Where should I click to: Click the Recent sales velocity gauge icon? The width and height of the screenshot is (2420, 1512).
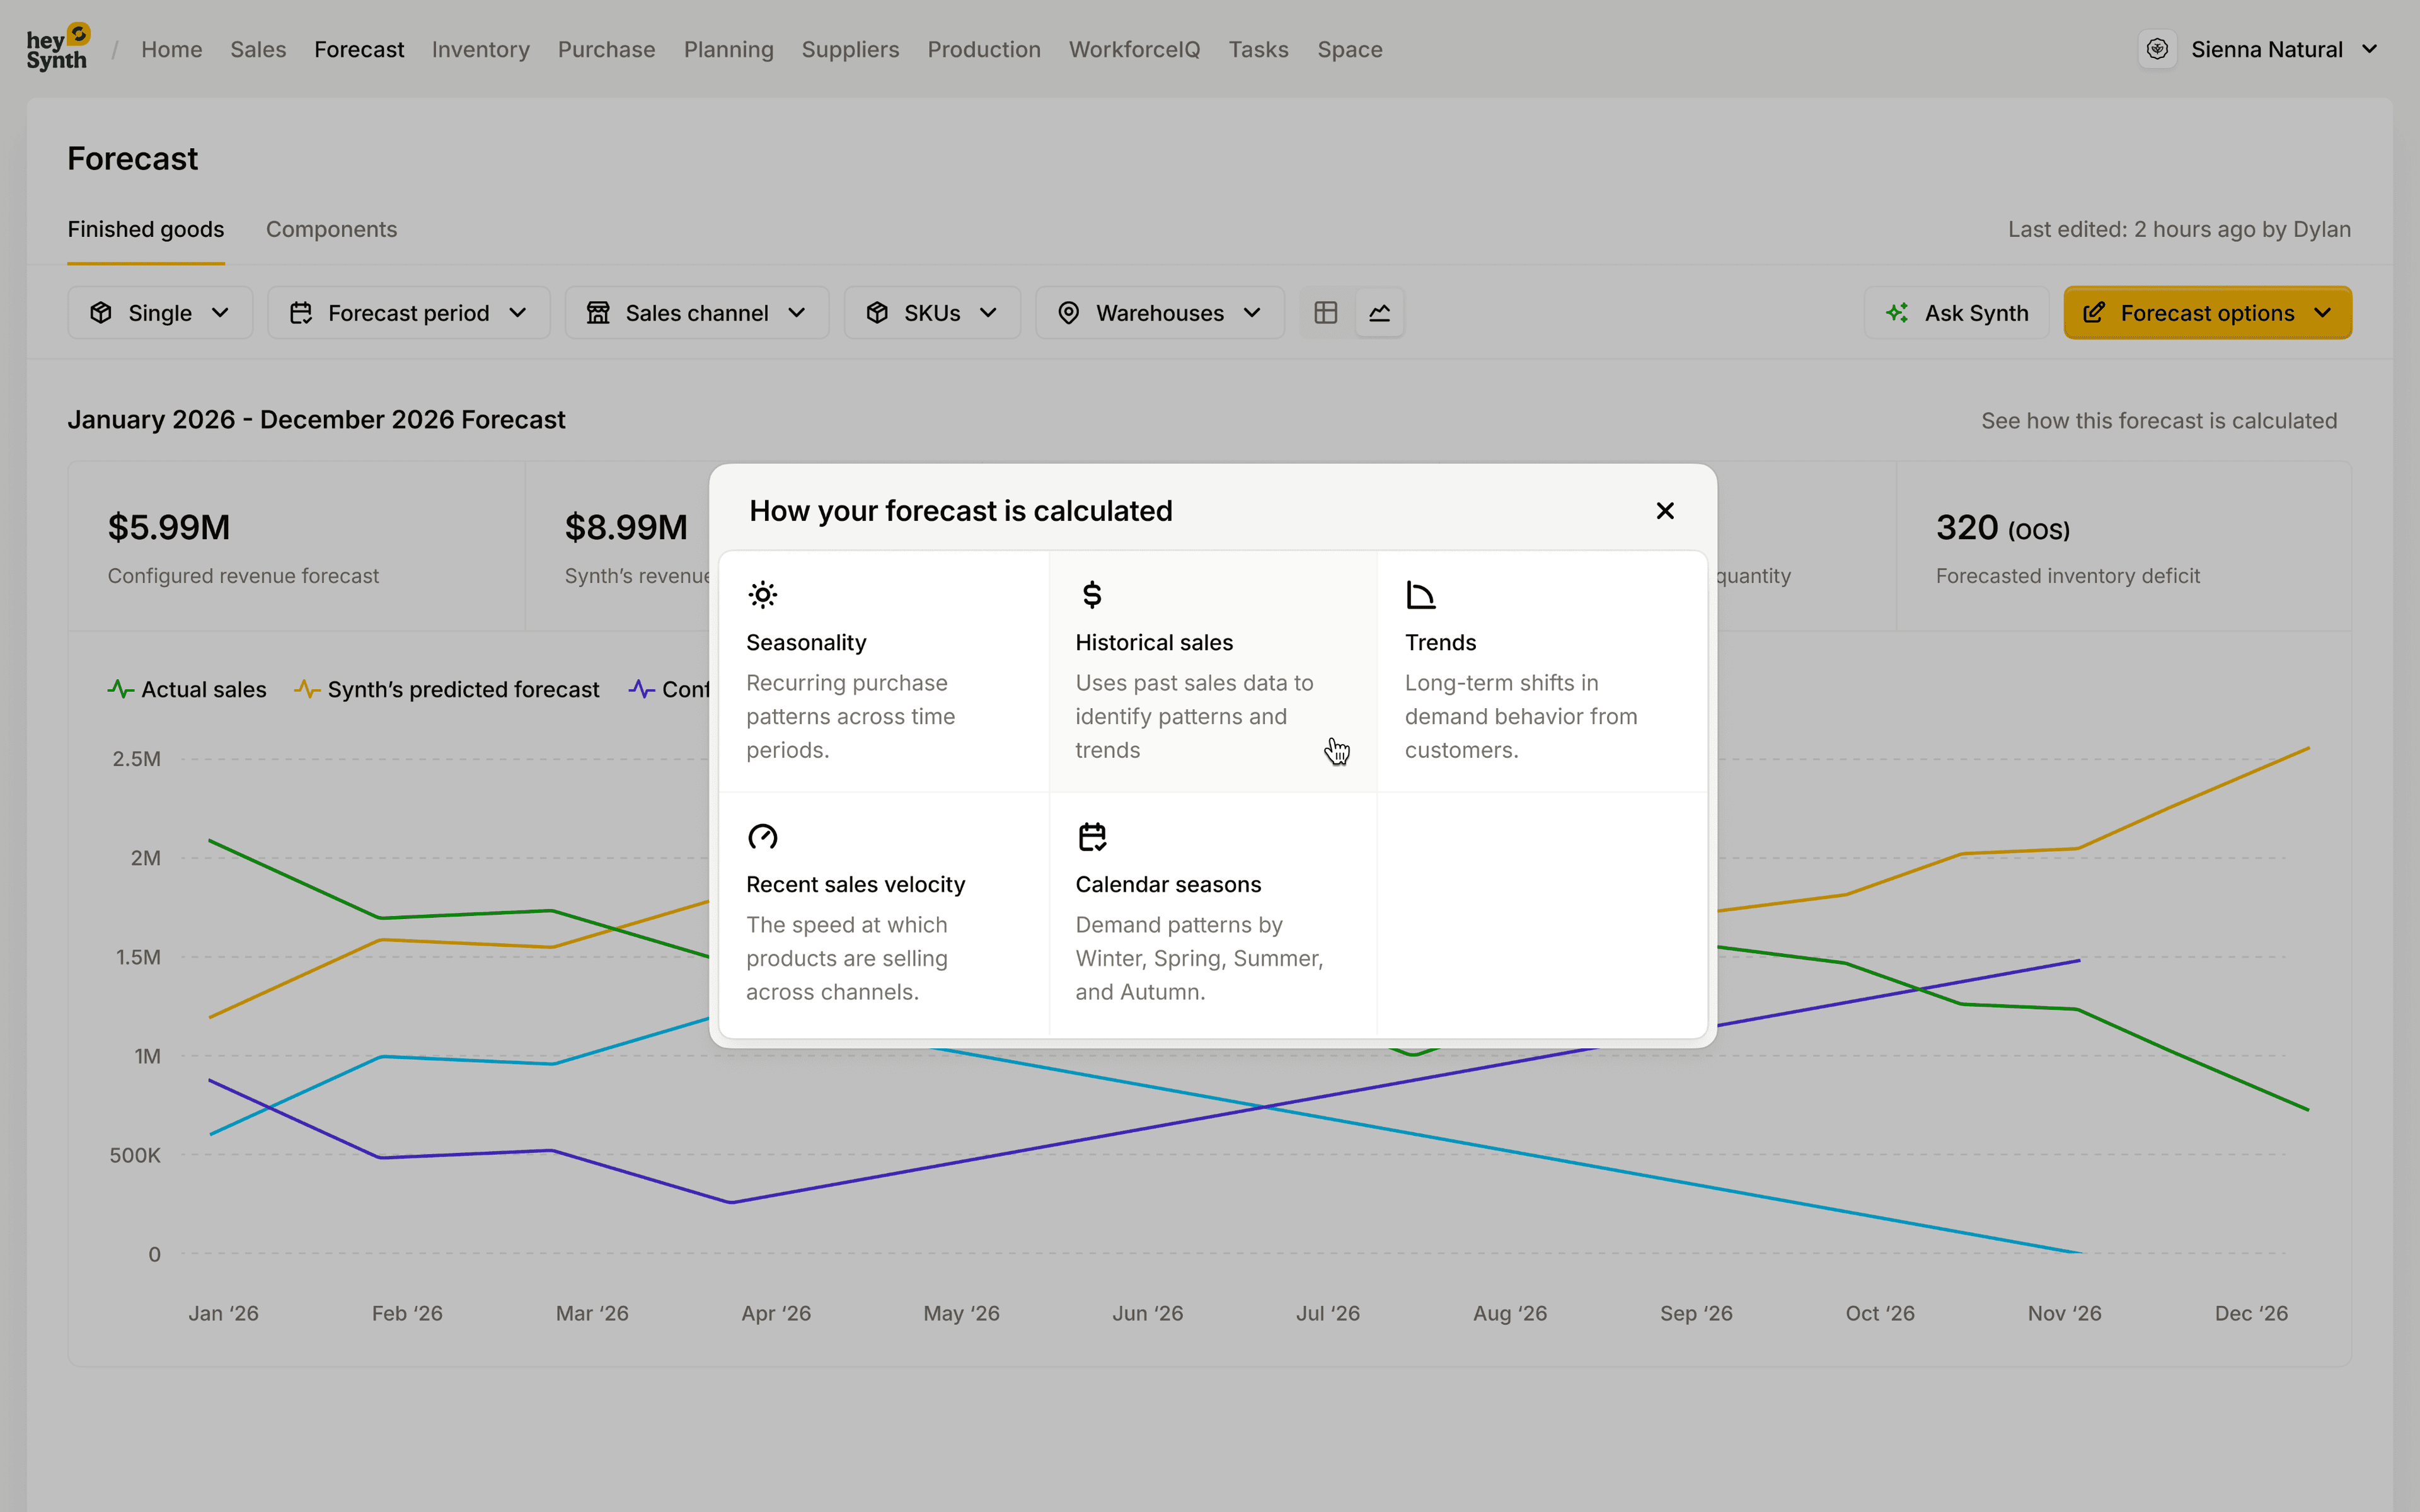(x=763, y=836)
